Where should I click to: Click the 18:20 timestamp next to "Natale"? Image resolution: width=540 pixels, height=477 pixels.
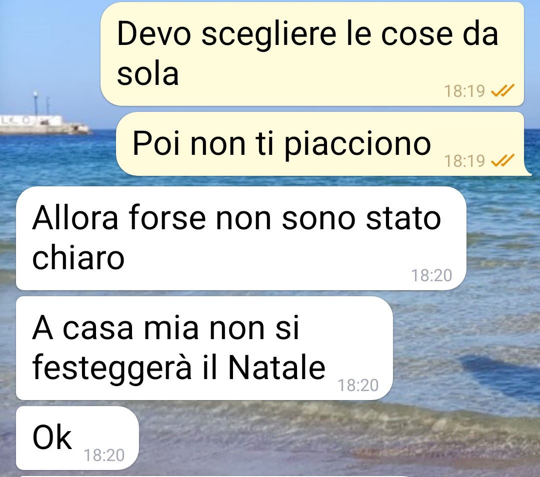pyautogui.click(x=358, y=386)
